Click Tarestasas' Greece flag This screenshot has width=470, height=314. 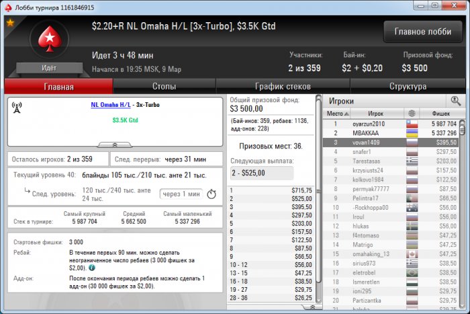coord(412,161)
